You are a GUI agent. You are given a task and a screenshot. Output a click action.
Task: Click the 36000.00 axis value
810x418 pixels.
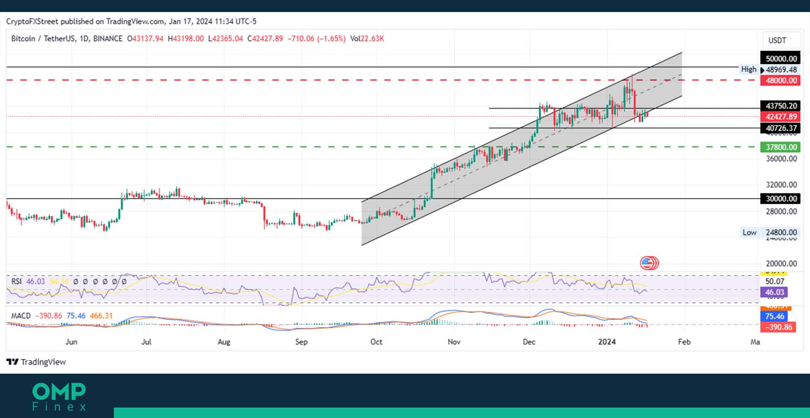pos(781,159)
